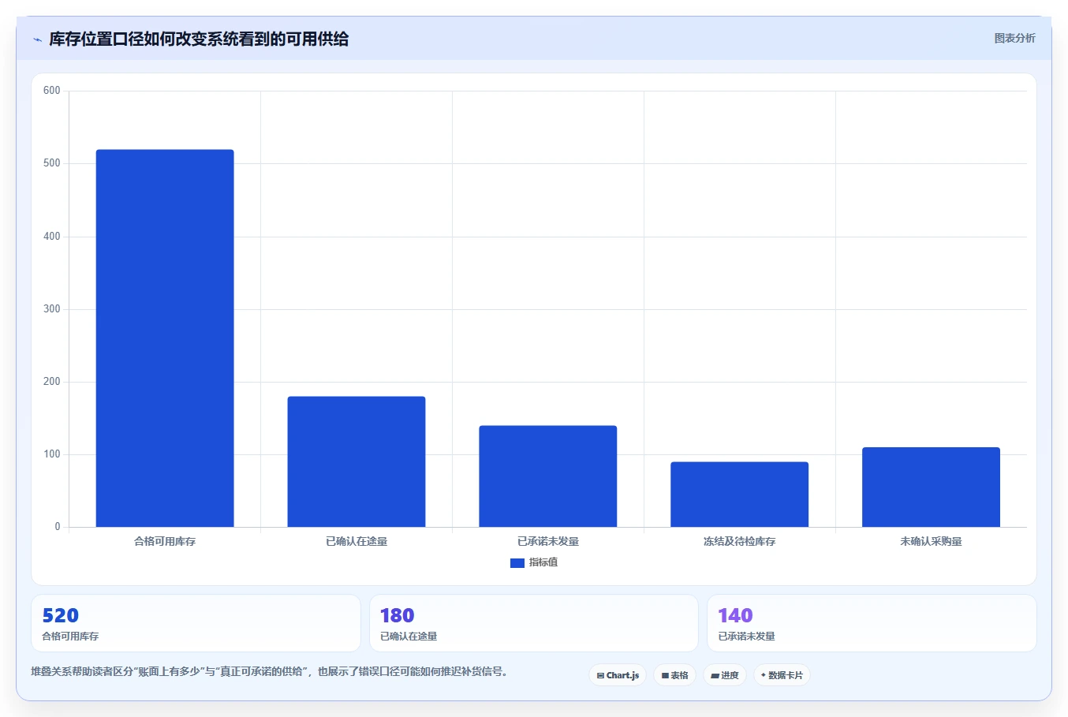Click the 0 y-axis tick label
Image resolution: width=1068 pixels, height=717 pixels.
coord(58,527)
